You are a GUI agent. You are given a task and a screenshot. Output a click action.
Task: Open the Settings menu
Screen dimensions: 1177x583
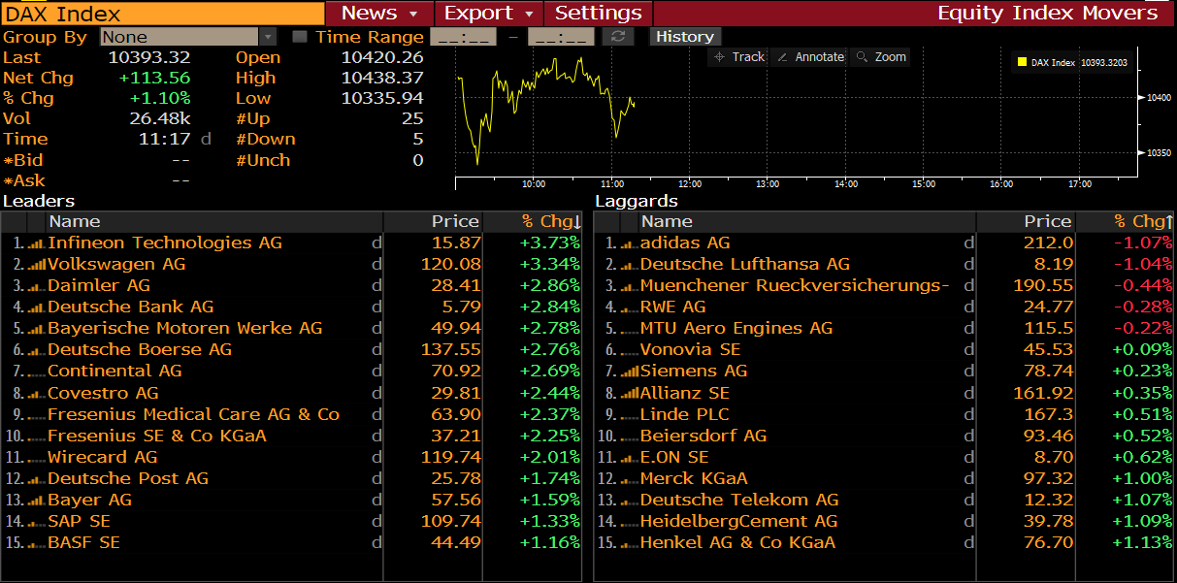tap(598, 14)
